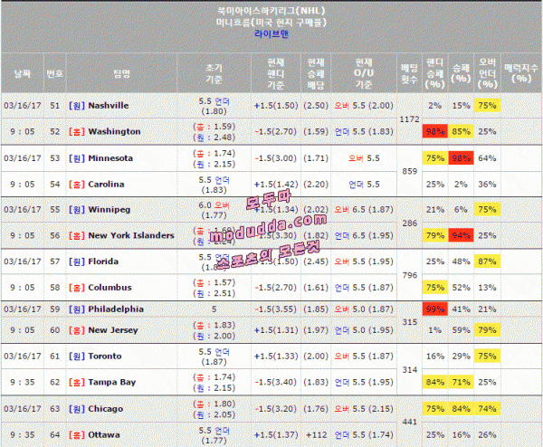Viewport: 543px width, 447px height.
Task: Click betting count 286
Action: click(409, 223)
